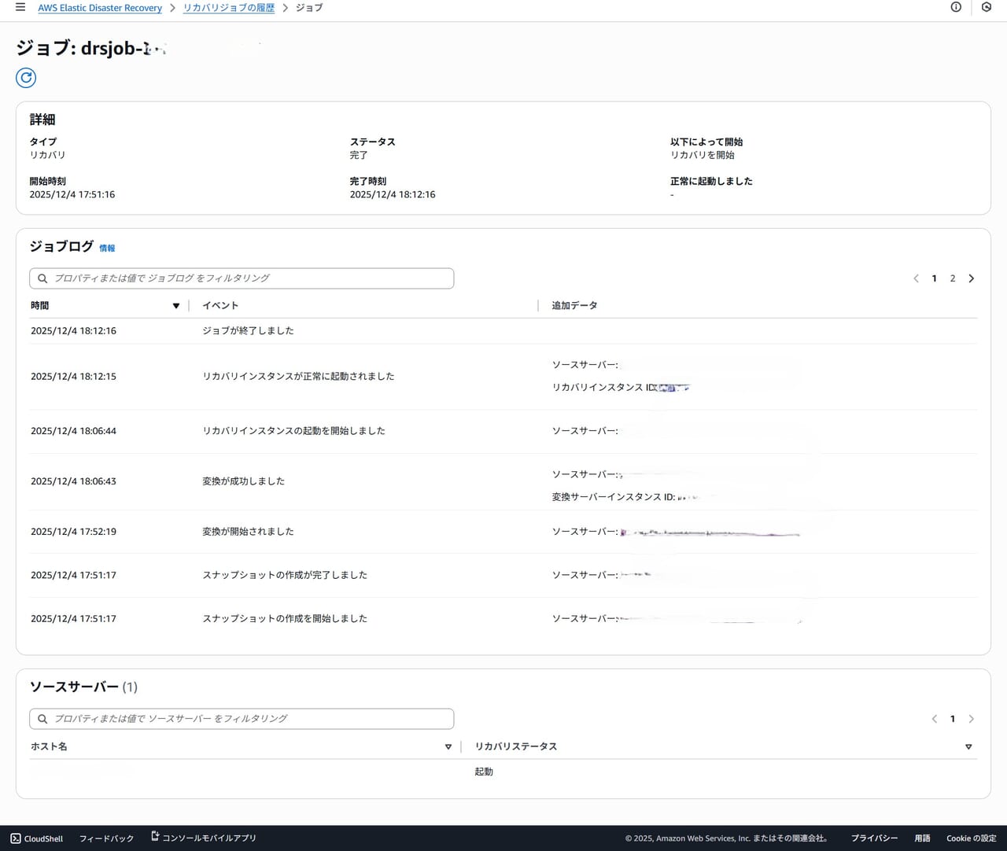The height and width of the screenshot is (851, 1007).
Task: Open フィードバック in the footer
Action: [106, 838]
